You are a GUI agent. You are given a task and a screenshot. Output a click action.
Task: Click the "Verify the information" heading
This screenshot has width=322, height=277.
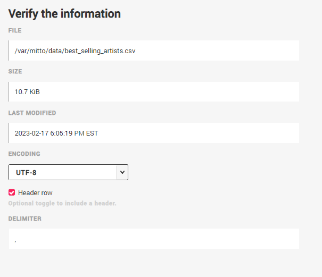[64, 14]
